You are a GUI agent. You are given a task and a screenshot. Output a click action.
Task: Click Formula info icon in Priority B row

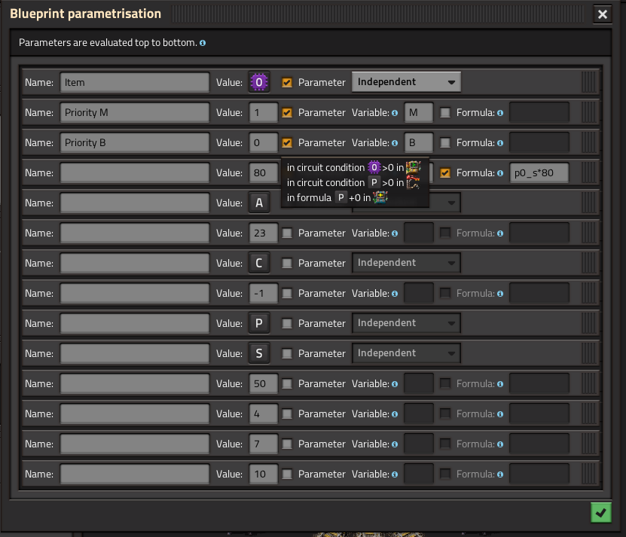(x=500, y=143)
